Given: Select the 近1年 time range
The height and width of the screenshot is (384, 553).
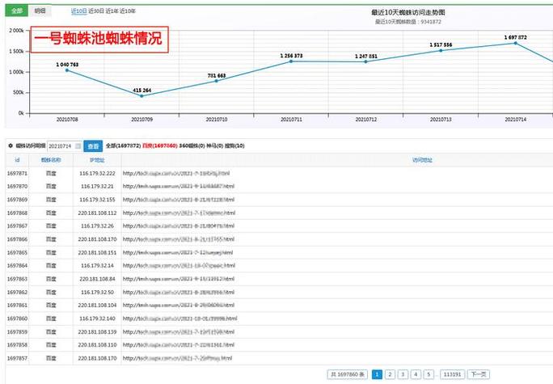Looking at the screenshot, I should click(x=114, y=12).
